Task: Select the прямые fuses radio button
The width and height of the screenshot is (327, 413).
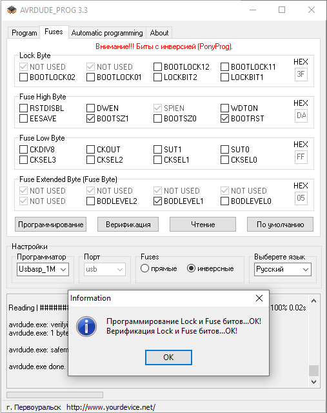Action: [x=144, y=268]
